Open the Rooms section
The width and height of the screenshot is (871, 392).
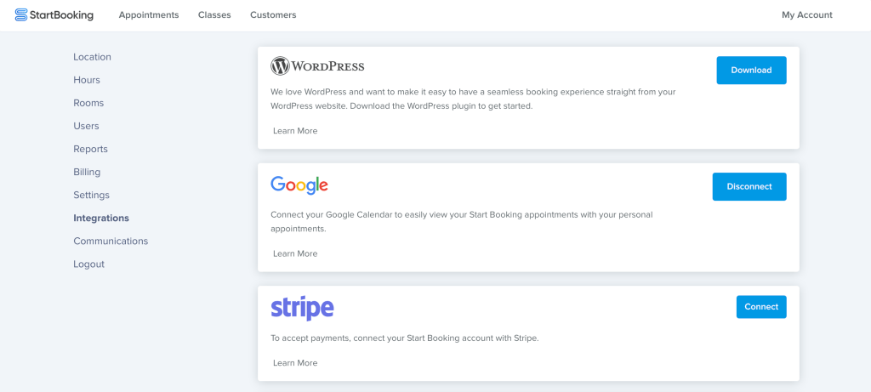(88, 103)
